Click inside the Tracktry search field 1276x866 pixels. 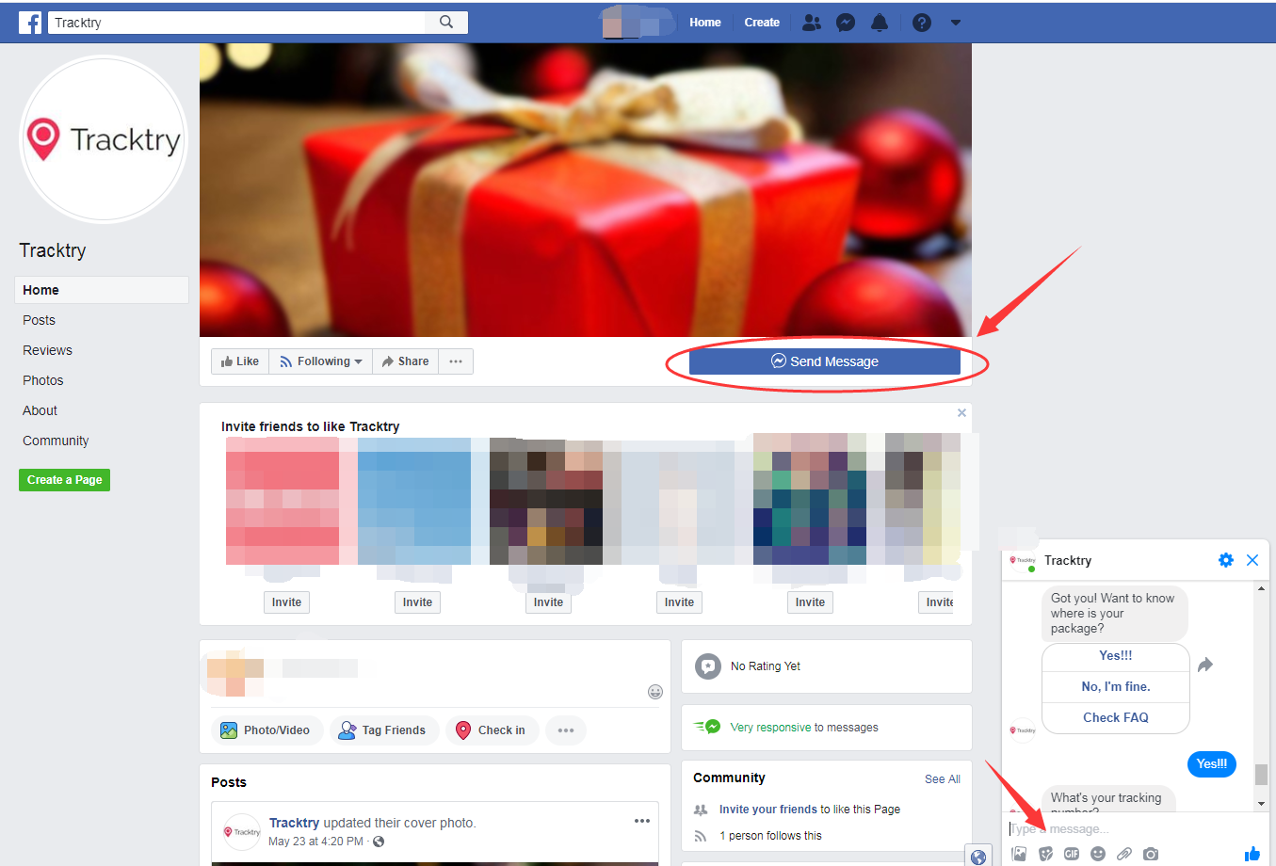(x=235, y=22)
